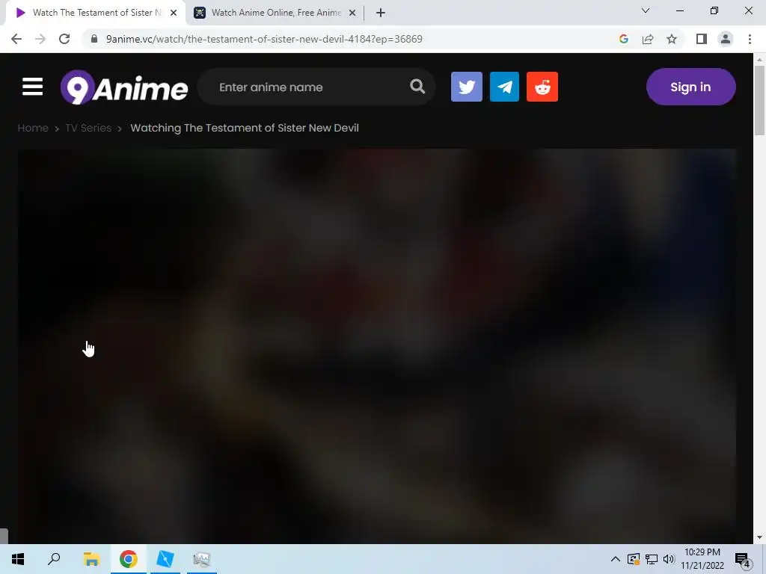The image size is (766, 574).
Task: Open the monitor app icon in taskbar
Action: pyautogui.click(x=202, y=559)
